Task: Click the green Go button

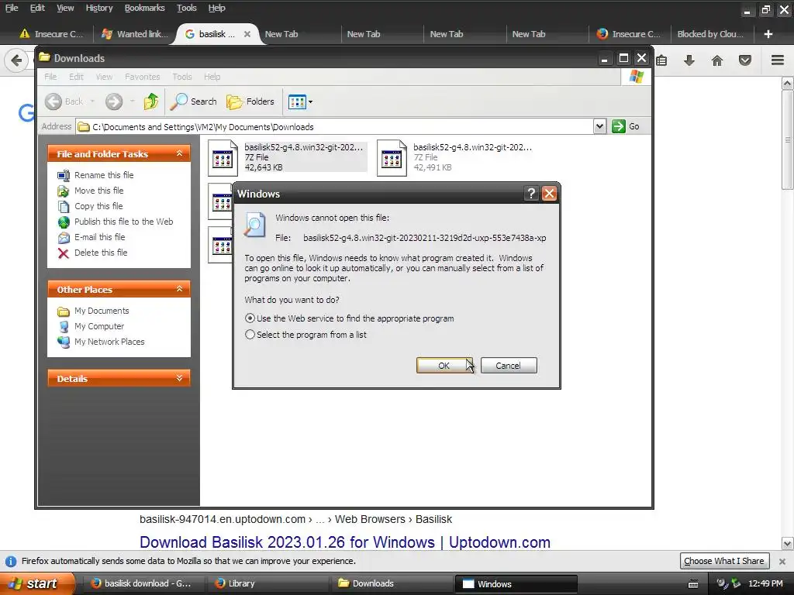Action: tap(626, 126)
